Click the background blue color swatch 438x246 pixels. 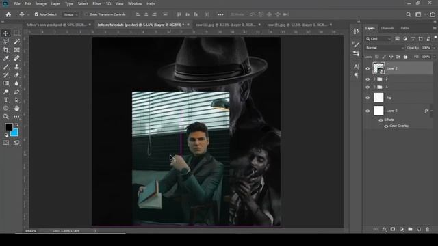[x=15, y=133]
